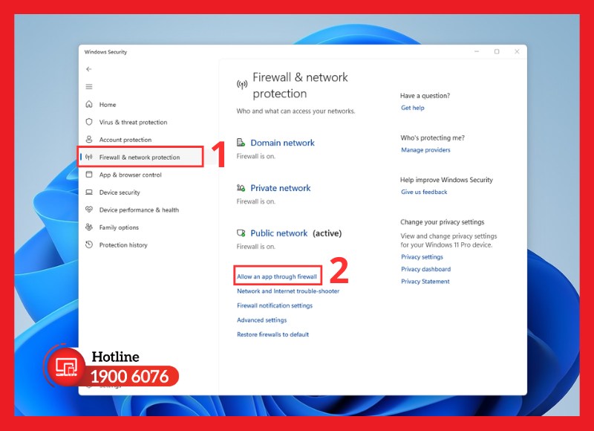Go to Home in the sidebar
594x431 pixels.
[108, 105]
